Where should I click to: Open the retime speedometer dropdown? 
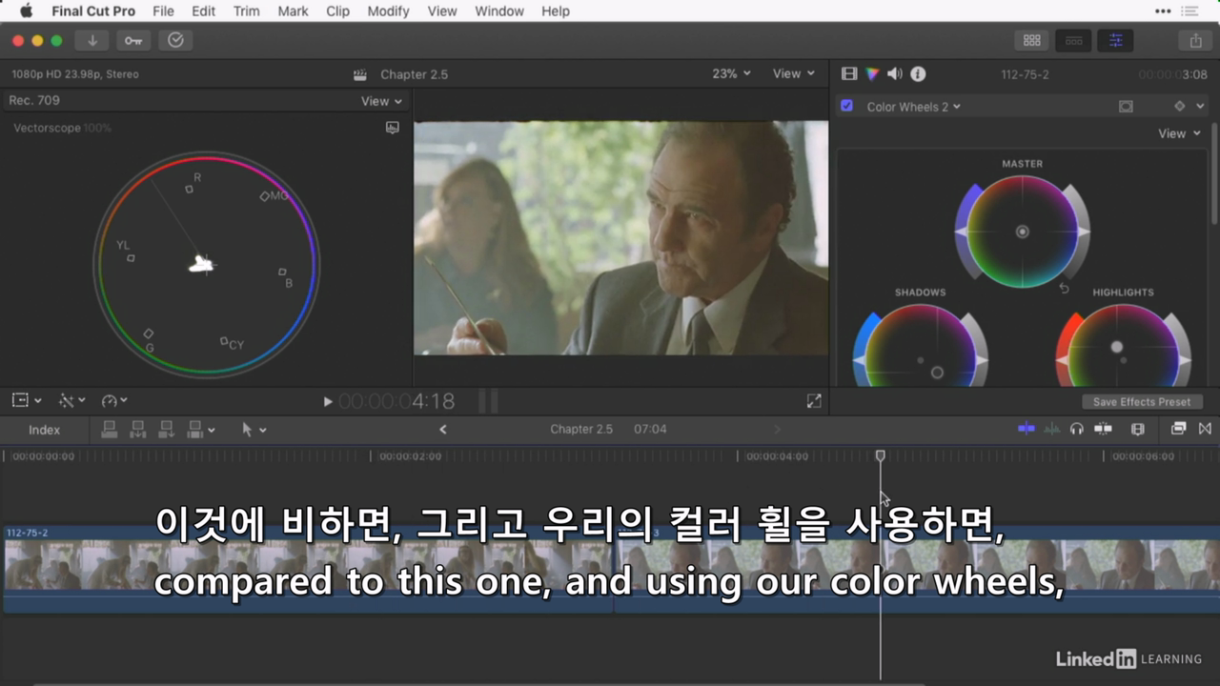(x=114, y=401)
